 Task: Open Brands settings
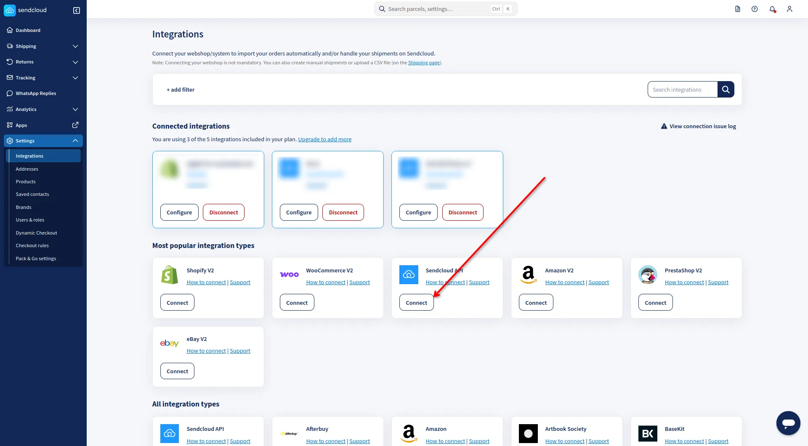24,207
